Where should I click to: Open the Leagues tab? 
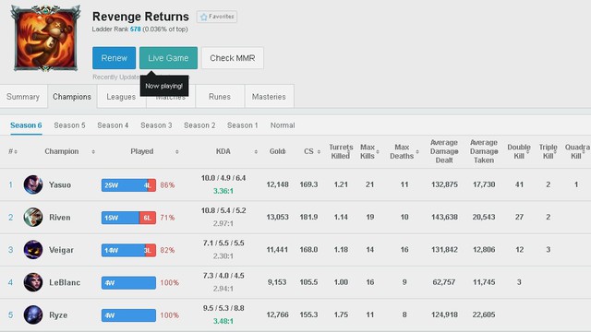[x=121, y=97]
